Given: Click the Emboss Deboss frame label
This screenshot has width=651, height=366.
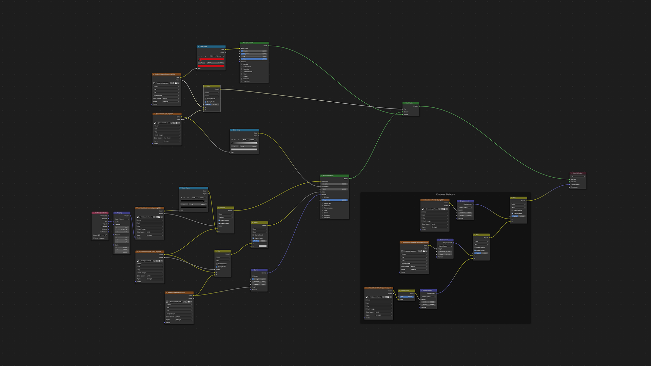Looking at the screenshot, I should 445,195.
